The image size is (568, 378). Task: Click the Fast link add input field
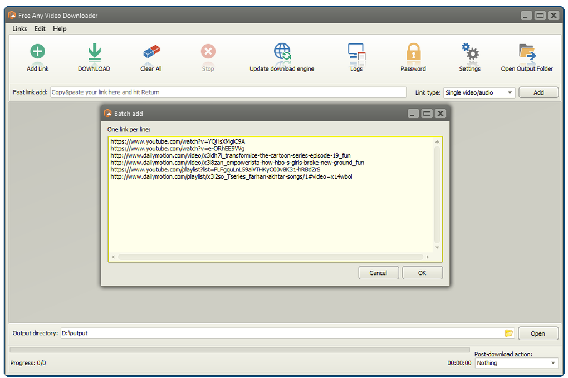(228, 92)
